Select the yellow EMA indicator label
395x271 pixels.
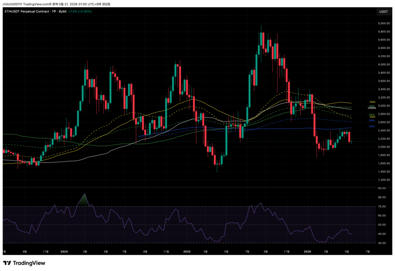[372, 117]
